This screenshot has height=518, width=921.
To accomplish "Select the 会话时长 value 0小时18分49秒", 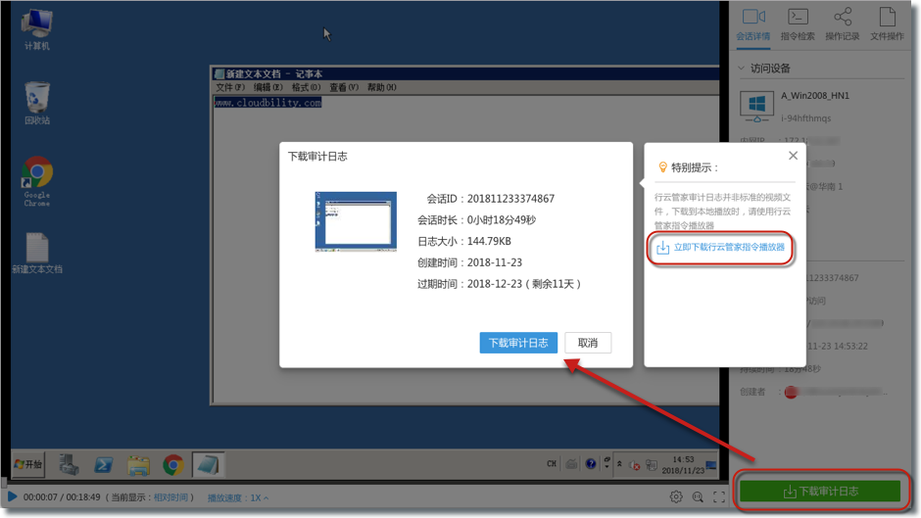I will 501,219.
